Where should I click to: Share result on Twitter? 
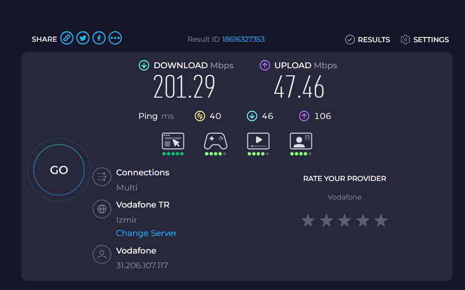(83, 38)
